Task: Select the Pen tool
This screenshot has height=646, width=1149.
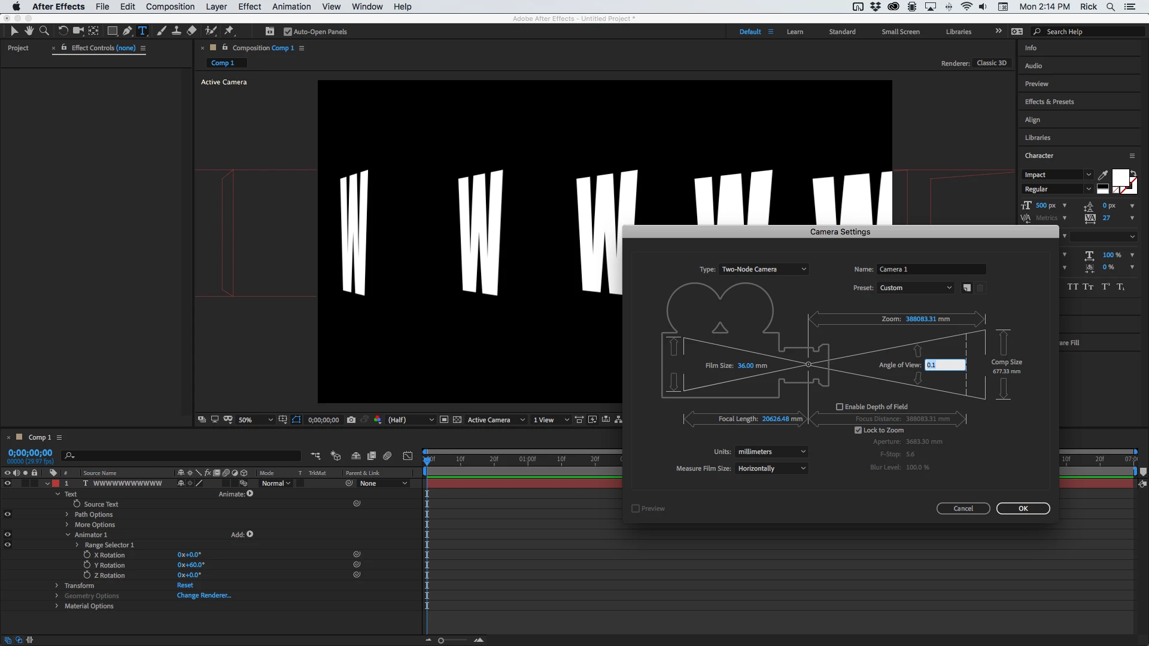Action: pos(127,31)
